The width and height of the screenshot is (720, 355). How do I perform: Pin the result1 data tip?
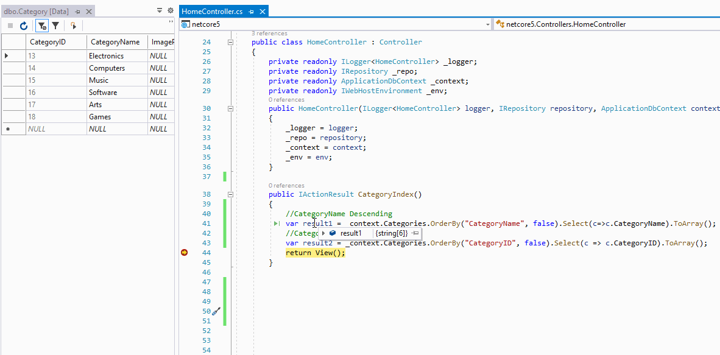coord(415,233)
